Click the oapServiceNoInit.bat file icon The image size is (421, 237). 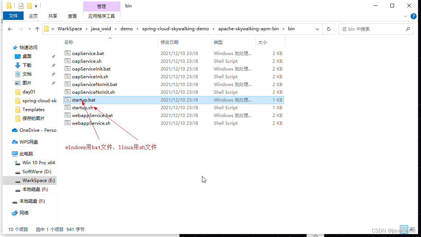[67, 84]
